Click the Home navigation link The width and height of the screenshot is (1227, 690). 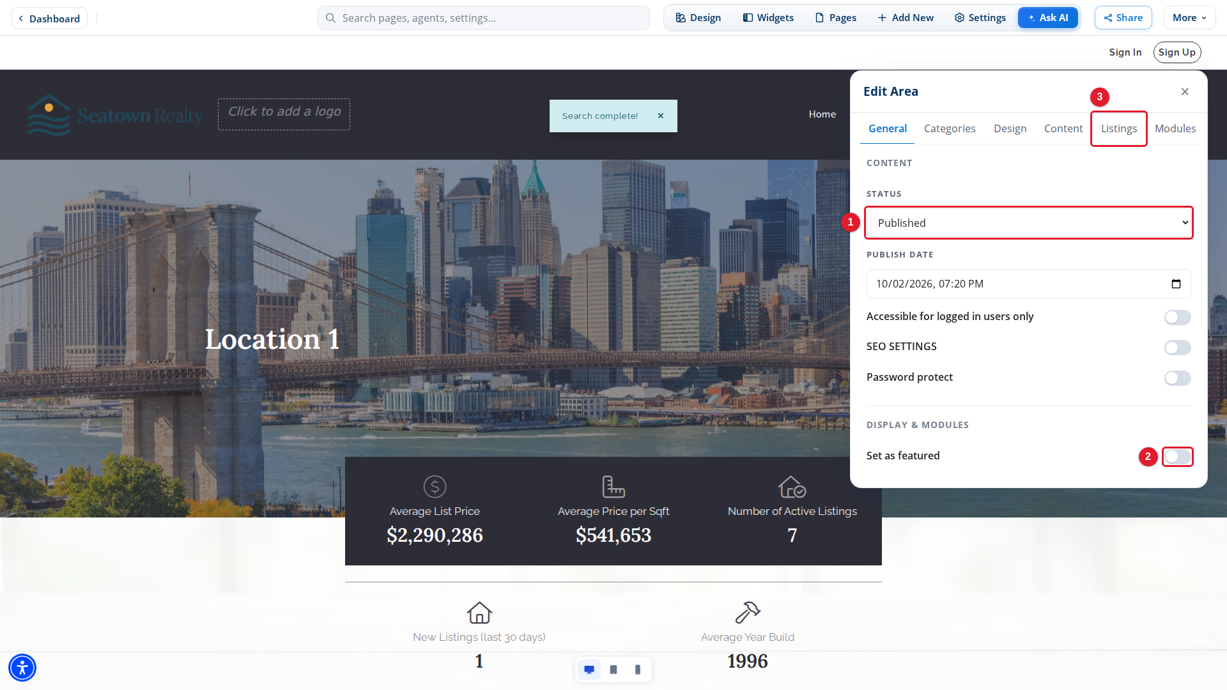click(x=822, y=114)
